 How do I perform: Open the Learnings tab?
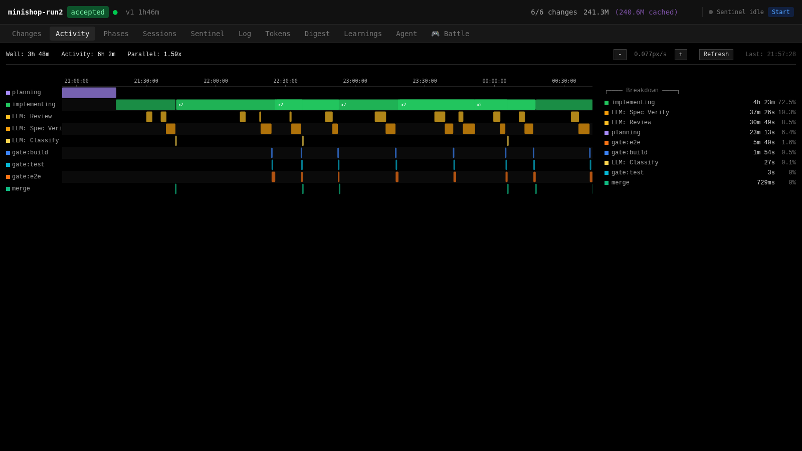(x=363, y=34)
